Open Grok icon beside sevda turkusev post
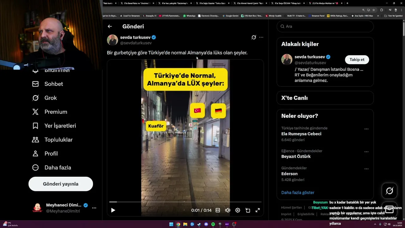This screenshot has width=405, height=228. click(254, 37)
